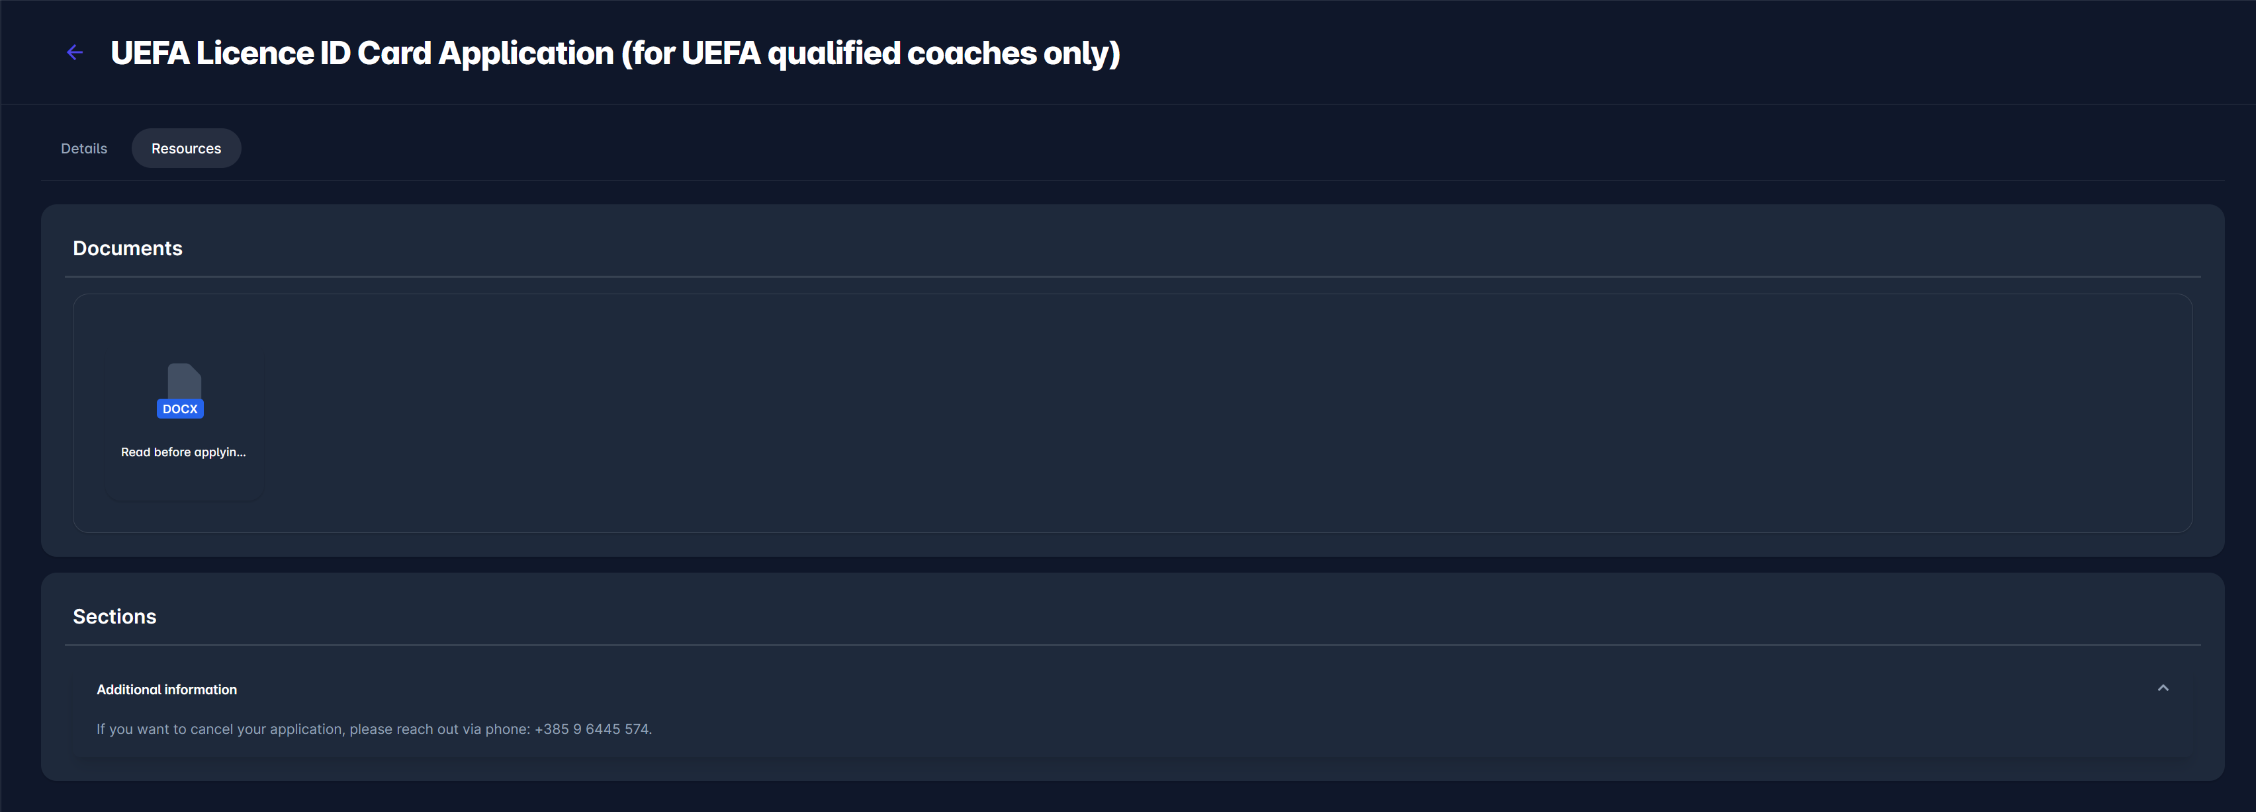Click the back arrow beside the page title
The image size is (2256, 812).
pos(75,52)
